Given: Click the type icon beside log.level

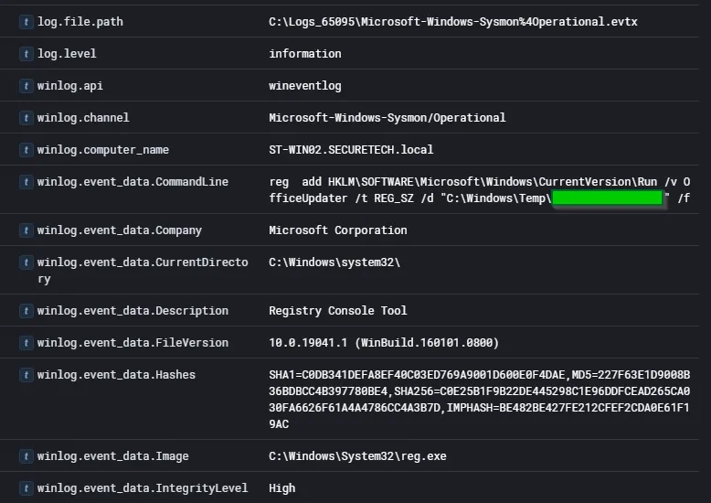Looking at the screenshot, I should (x=26, y=54).
